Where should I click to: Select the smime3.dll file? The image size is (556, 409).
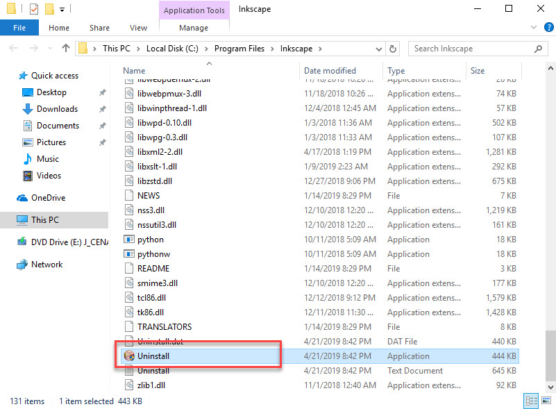[319, 283]
